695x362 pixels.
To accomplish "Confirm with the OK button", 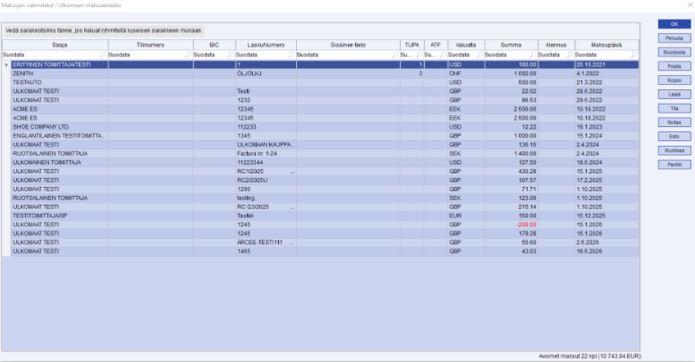I will (674, 24).
